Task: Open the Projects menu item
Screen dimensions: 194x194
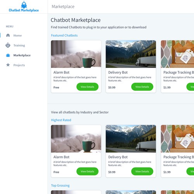Action: pos(19,65)
